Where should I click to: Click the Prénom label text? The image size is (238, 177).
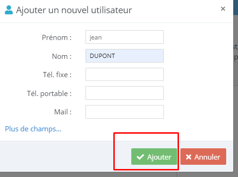click(57, 38)
